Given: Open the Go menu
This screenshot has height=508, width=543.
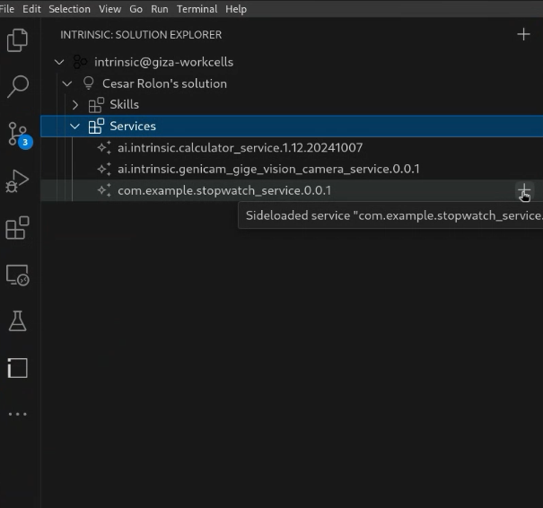Looking at the screenshot, I should click(x=136, y=9).
